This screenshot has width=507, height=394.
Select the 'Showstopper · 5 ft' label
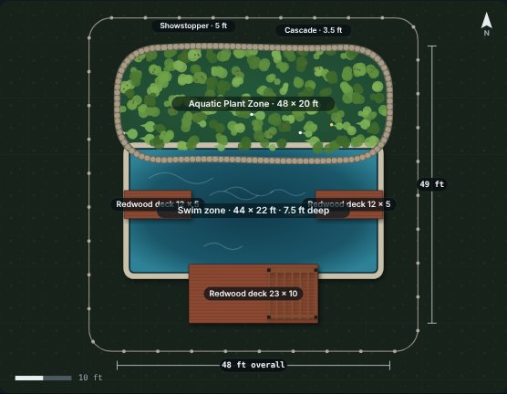(x=193, y=26)
